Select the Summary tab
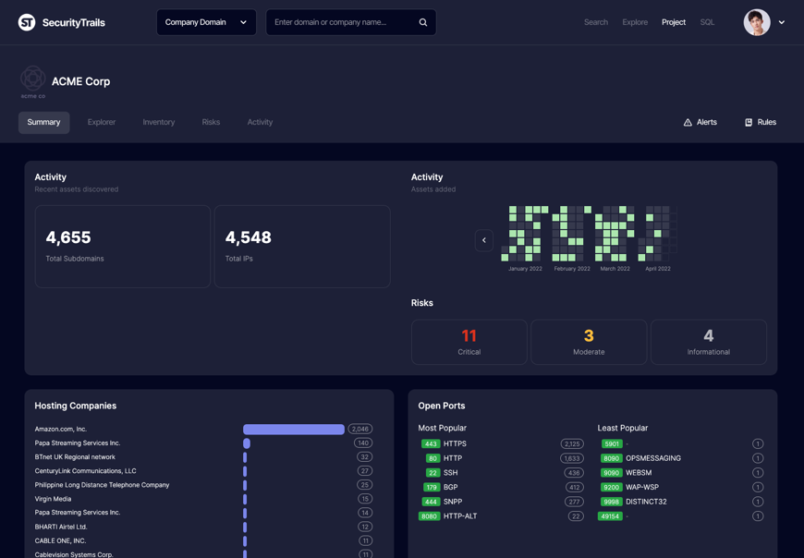 pyautogui.click(x=43, y=122)
